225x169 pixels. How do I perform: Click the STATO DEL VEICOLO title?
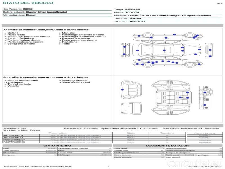(28, 3)
